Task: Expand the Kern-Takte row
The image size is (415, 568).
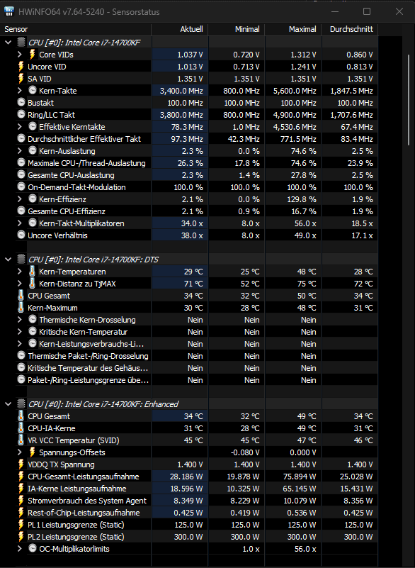Action: click(x=20, y=91)
